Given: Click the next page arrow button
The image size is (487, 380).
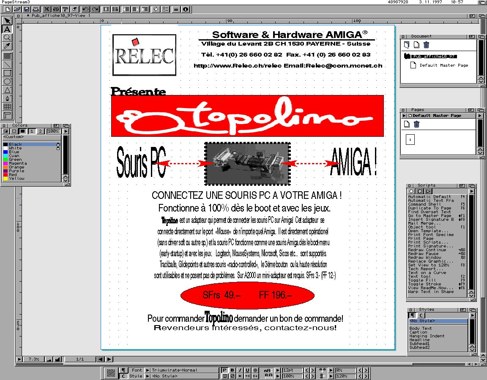Looking at the screenshot, I should pos(109,359).
